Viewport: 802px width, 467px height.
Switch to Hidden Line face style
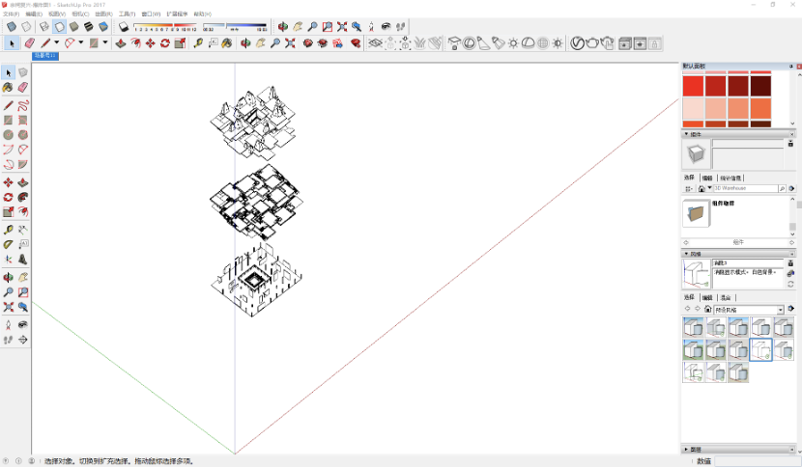(x=59, y=27)
